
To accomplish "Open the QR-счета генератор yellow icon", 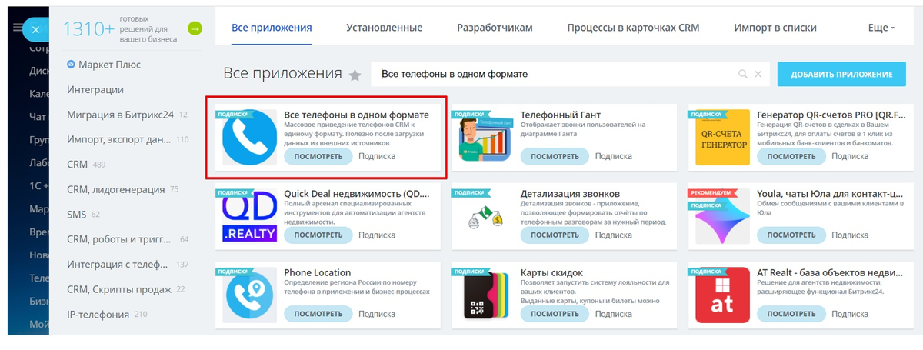I will tap(722, 137).
